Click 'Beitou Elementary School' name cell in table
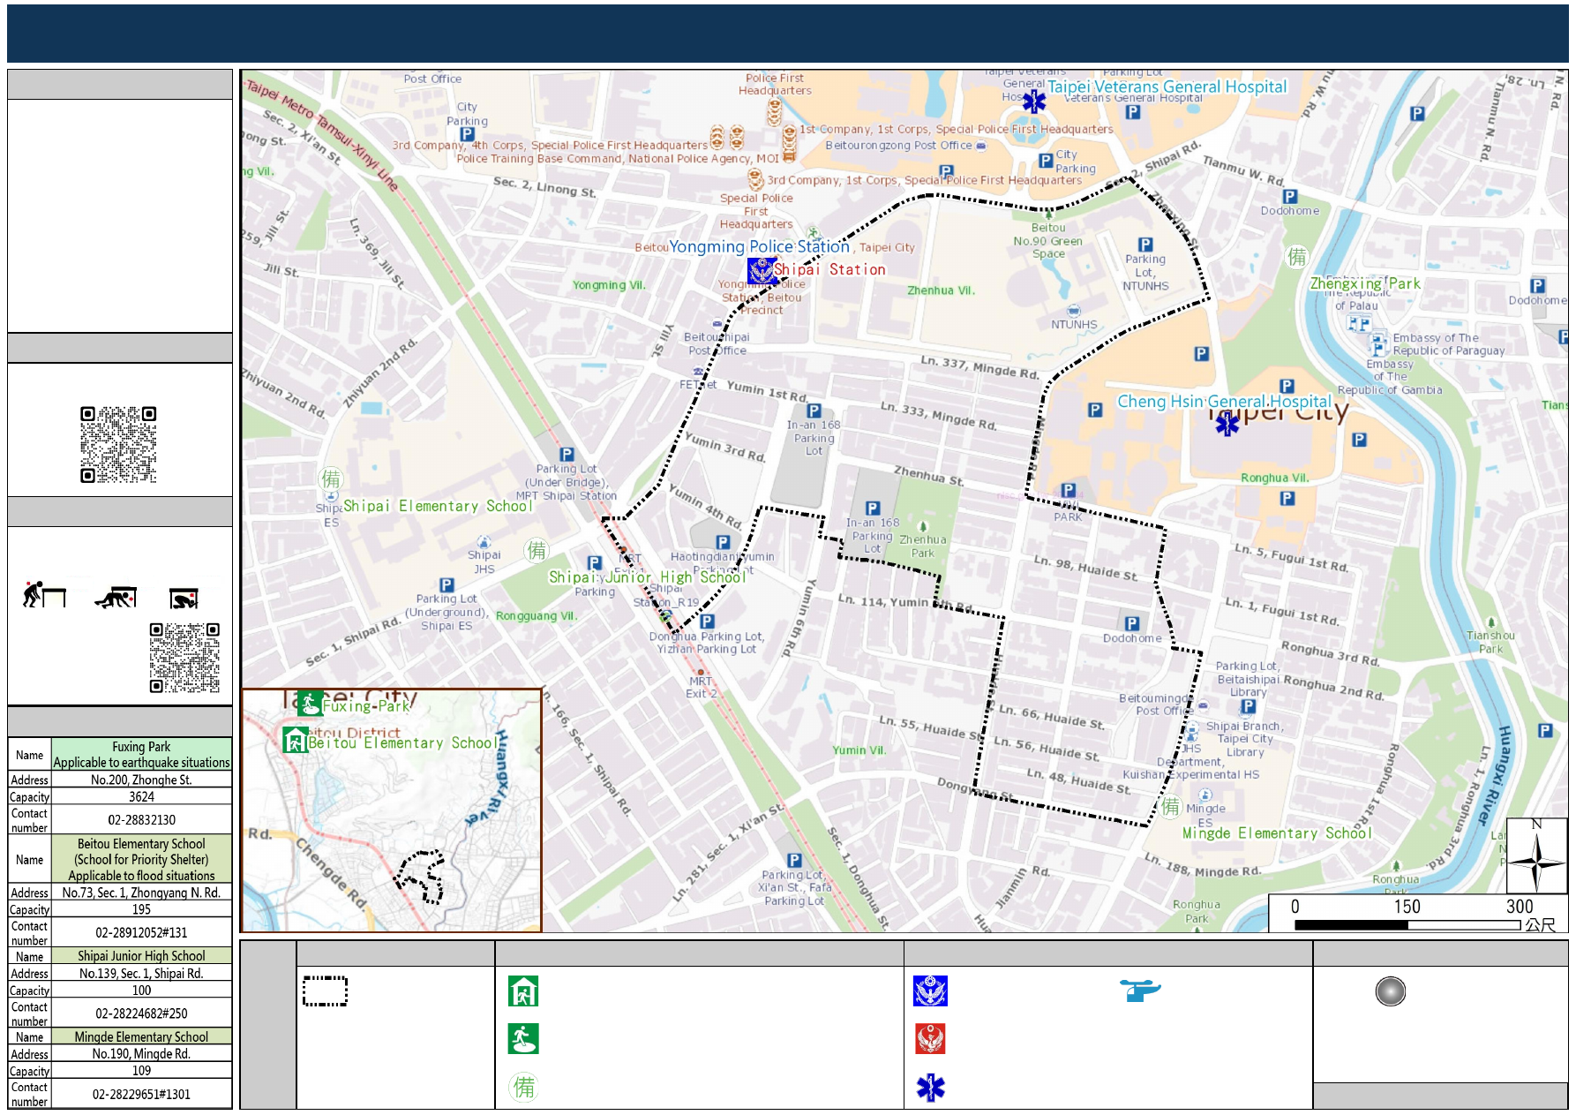1576x1115 pixels. coord(141,859)
